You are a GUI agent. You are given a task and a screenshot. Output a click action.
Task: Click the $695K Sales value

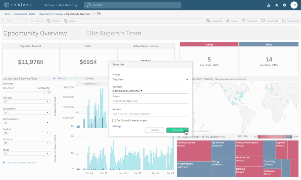pyautogui.click(x=88, y=62)
